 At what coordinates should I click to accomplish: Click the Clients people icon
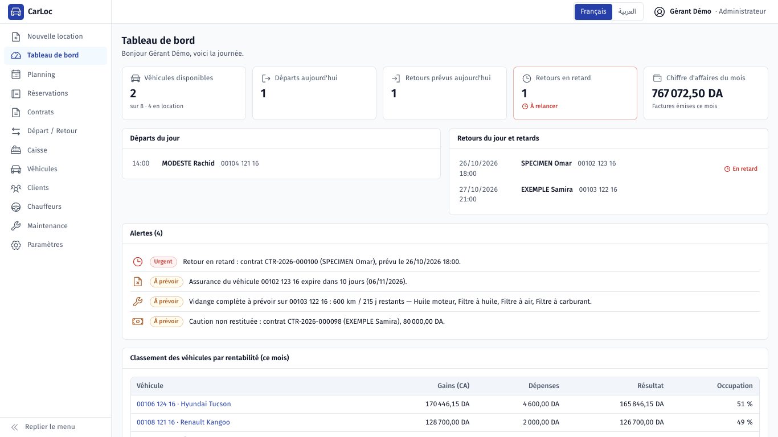click(16, 188)
